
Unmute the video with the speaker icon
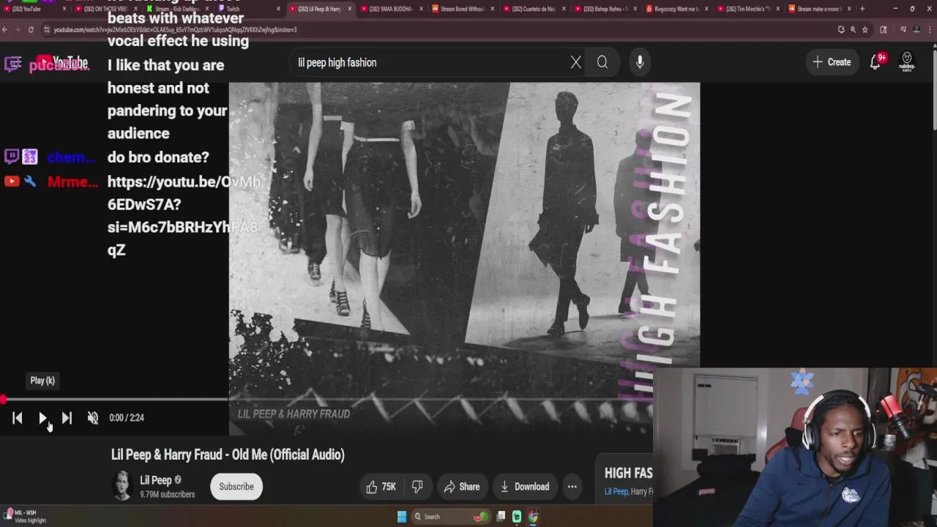[x=92, y=417]
